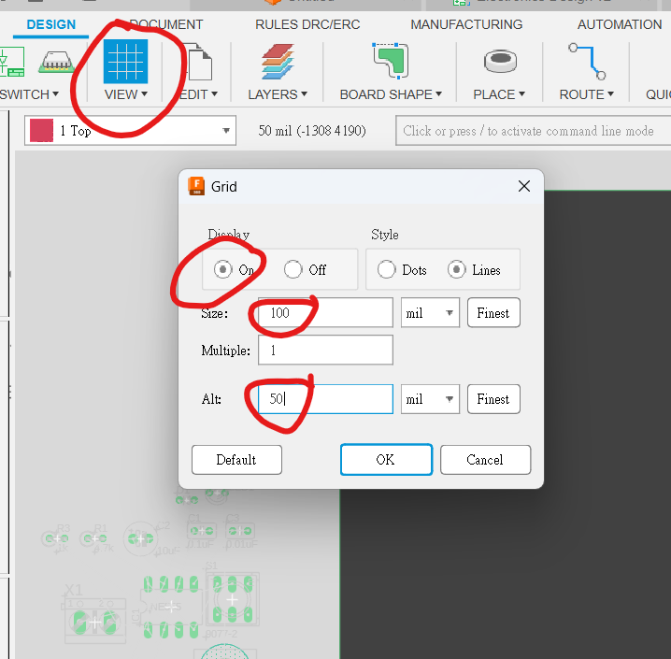Switch to the Manufacturing tab

pyautogui.click(x=466, y=24)
